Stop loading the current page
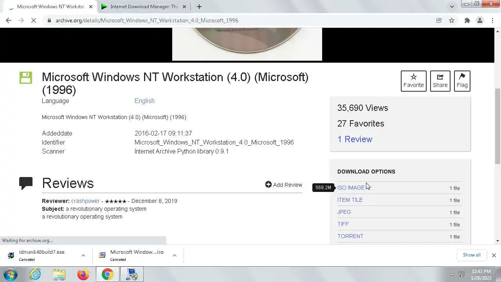This screenshot has width=501, height=282. pos(34,20)
